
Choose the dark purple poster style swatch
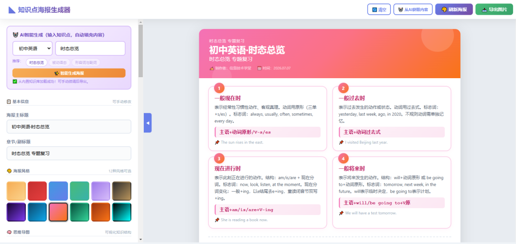(x=16, y=212)
